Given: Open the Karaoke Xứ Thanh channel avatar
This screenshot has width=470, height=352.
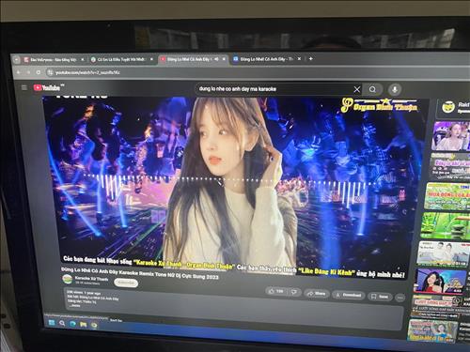Looking at the screenshot, I should (68, 279).
